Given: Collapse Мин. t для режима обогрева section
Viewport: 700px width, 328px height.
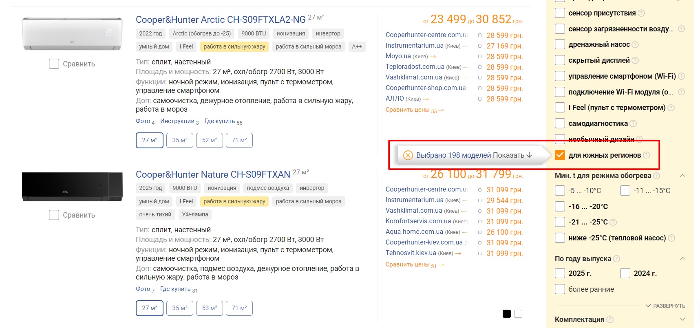Looking at the screenshot, I should pos(682,176).
